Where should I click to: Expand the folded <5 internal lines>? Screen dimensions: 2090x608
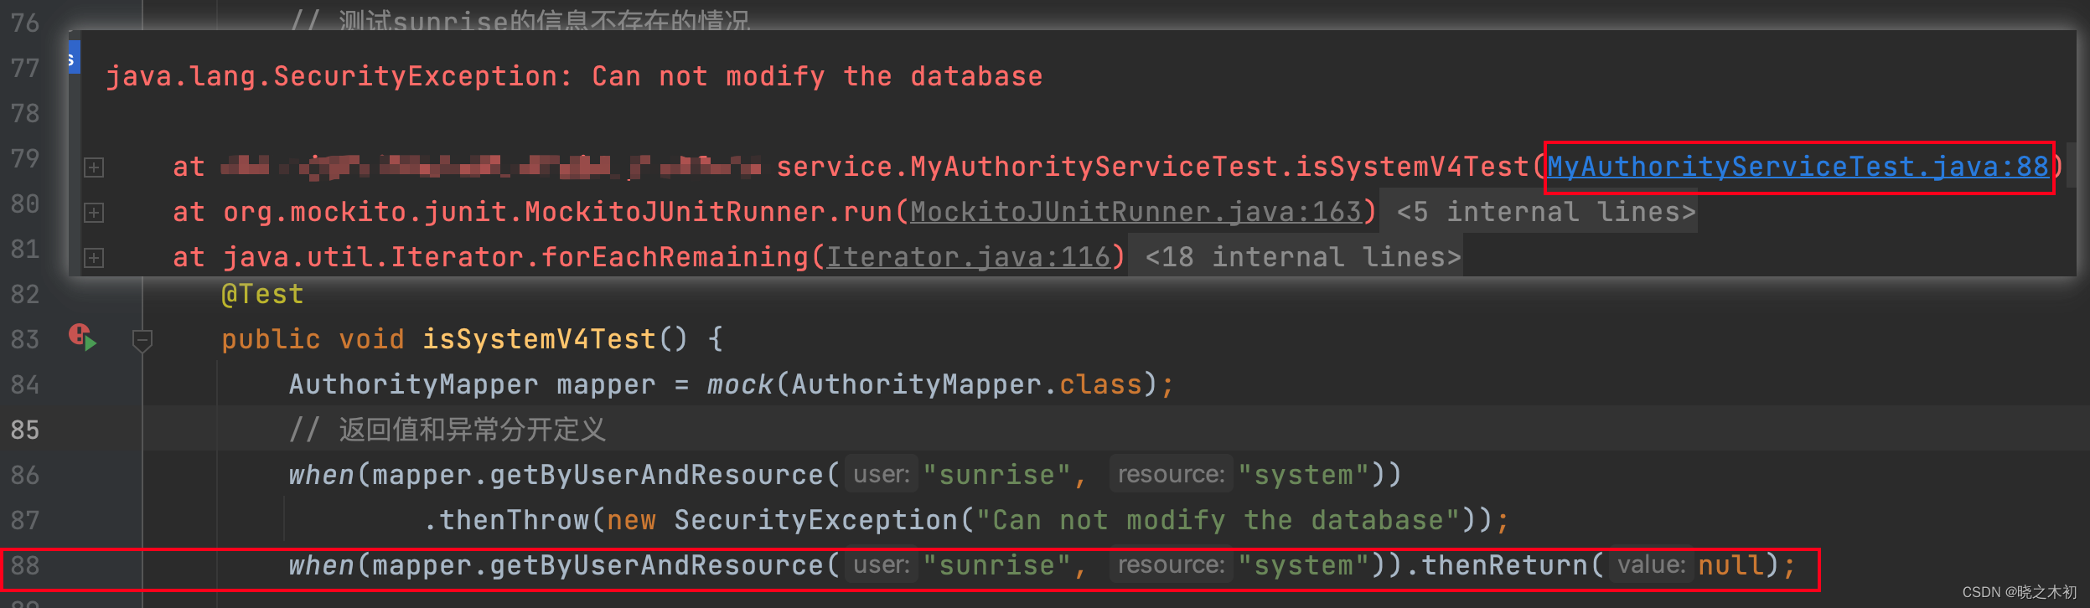coord(1546,212)
